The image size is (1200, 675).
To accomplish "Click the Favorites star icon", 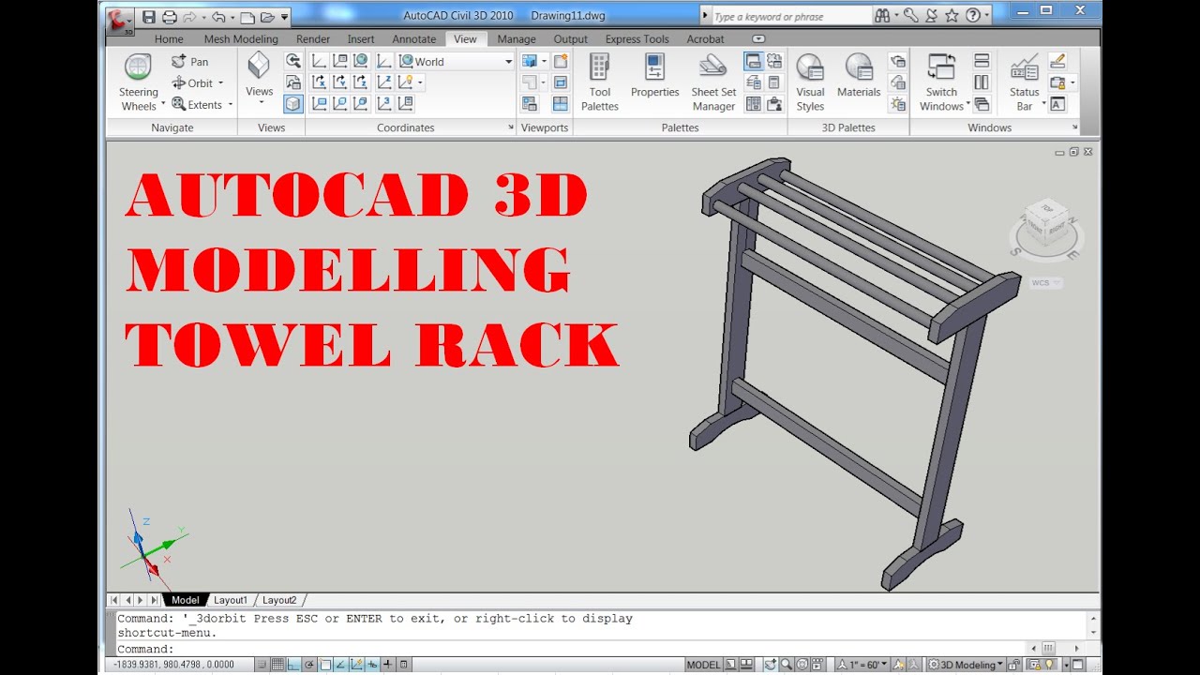I will point(952,16).
